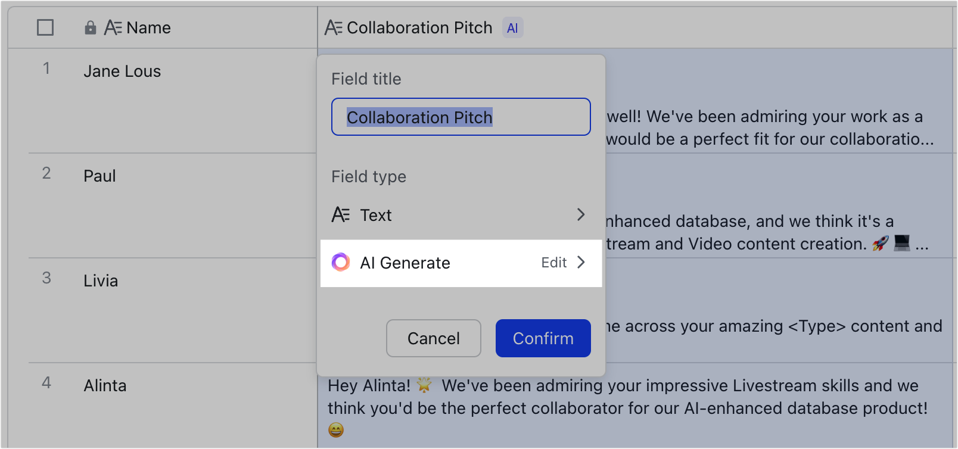The height and width of the screenshot is (449, 958).
Task: Click the Jane Lous name cell
Action: 122,71
